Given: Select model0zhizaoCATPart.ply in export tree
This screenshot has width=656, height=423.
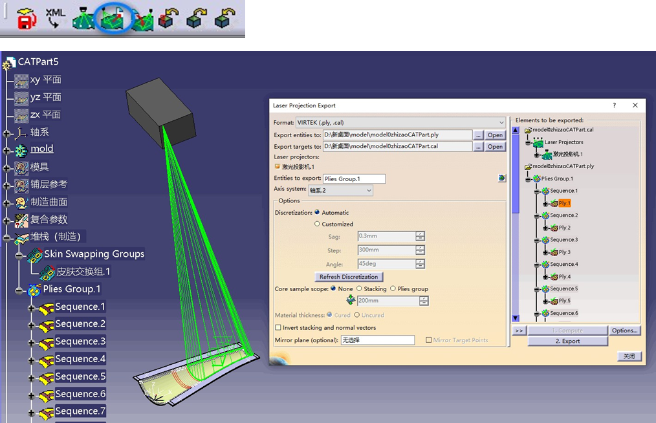Looking at the screenshot, I should [563, 166].
